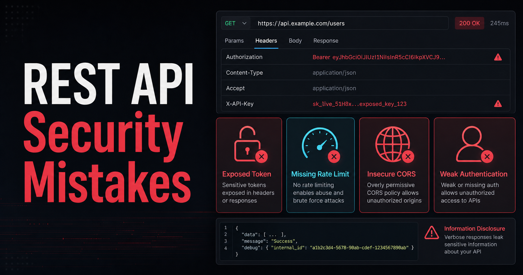
Task: Click the Insecure CORS heading
Action: click(391, 174)
